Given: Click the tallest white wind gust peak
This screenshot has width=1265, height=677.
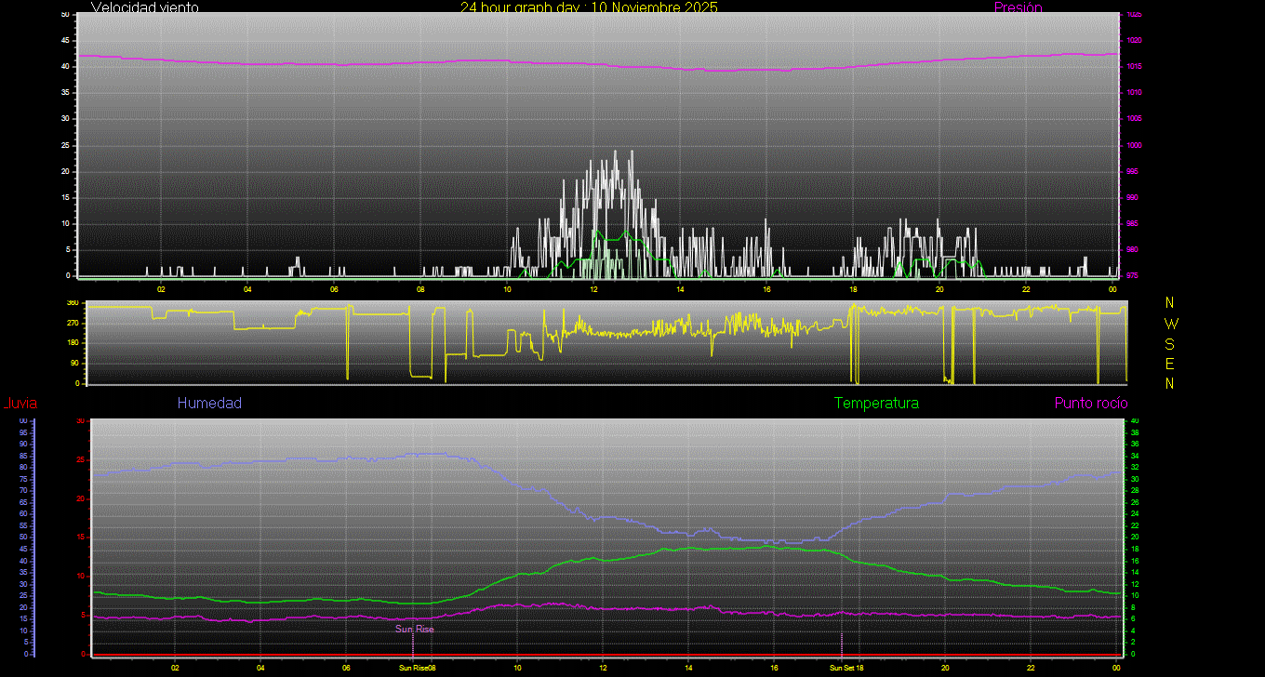Looking at the screenshot, I should pyautogui.click(x=631, y=153).
